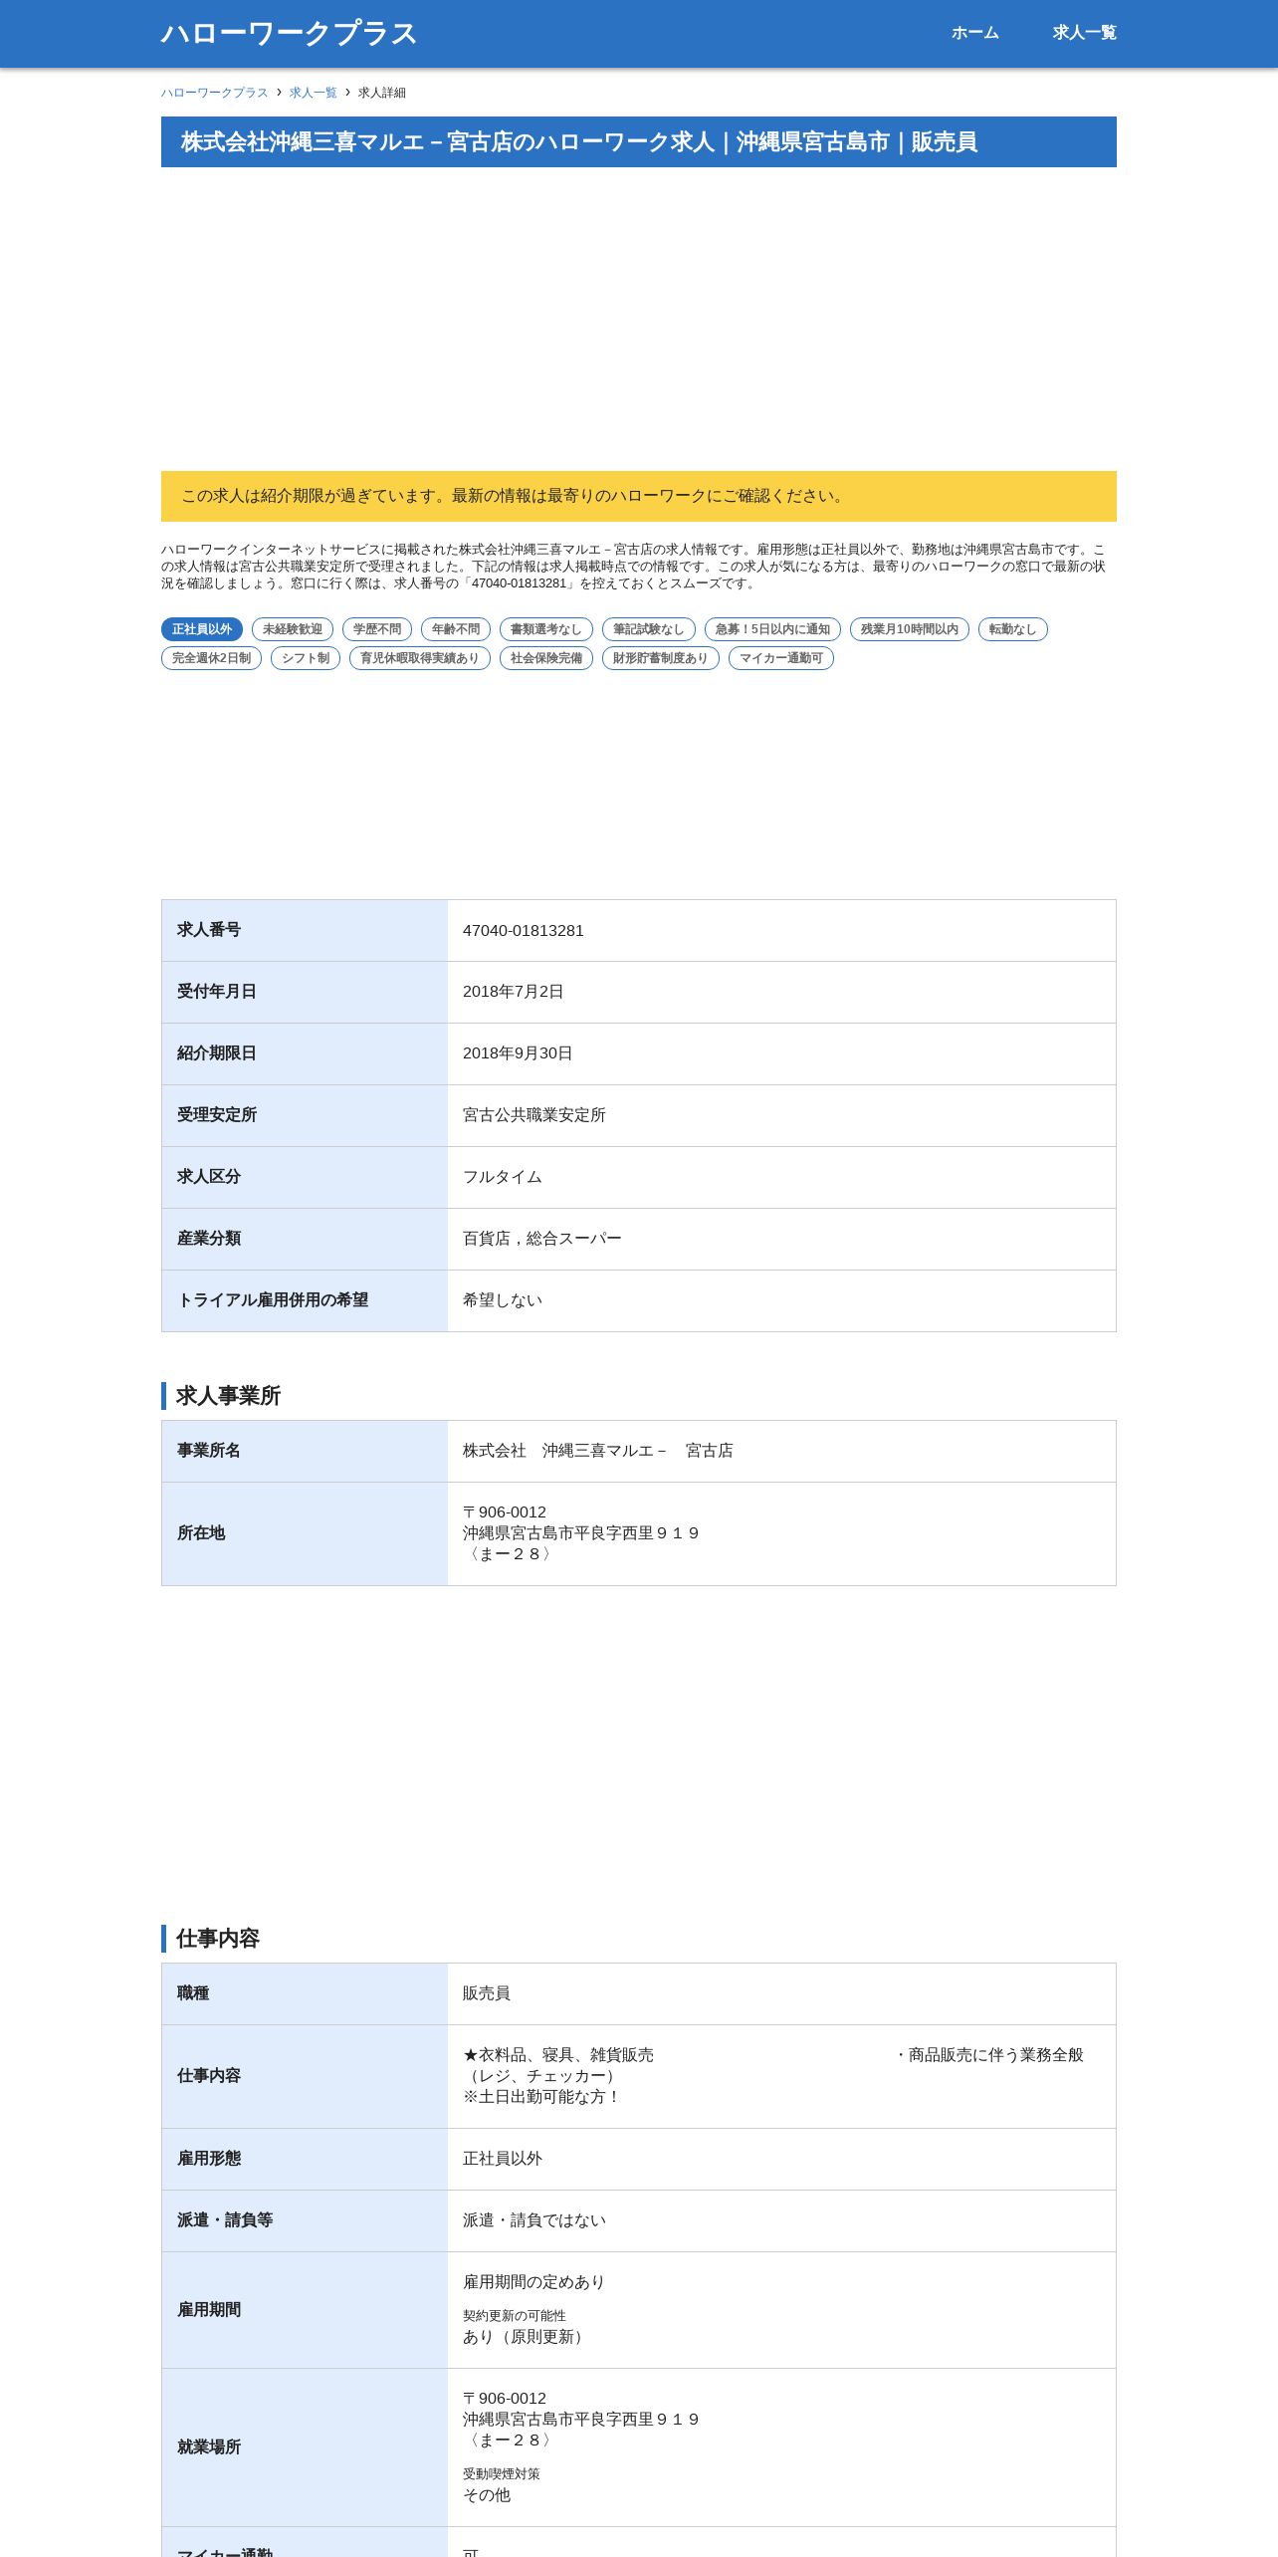Click the deadline 2018年9月30日
The width and height of the screenshot is (1278, 2557).
click(x=518, y=1053)
